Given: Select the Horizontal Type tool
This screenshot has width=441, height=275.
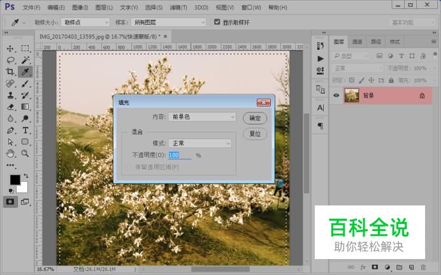Looking at the screenshot, I should point(25,130).
